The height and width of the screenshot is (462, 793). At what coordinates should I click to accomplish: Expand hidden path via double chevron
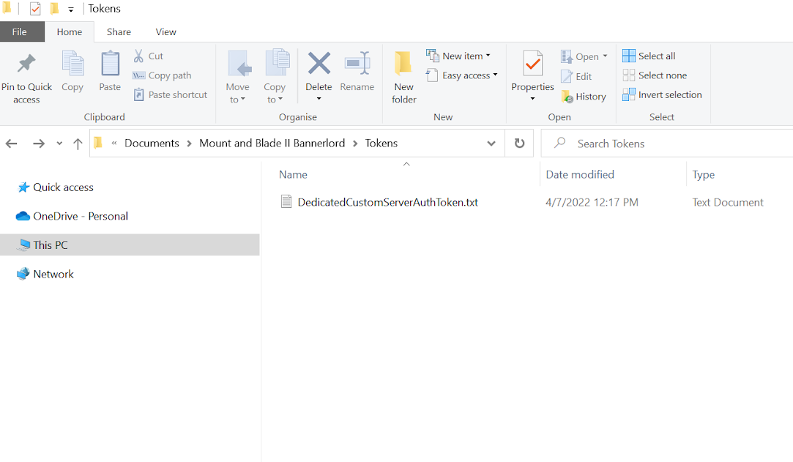coord(114,144)
